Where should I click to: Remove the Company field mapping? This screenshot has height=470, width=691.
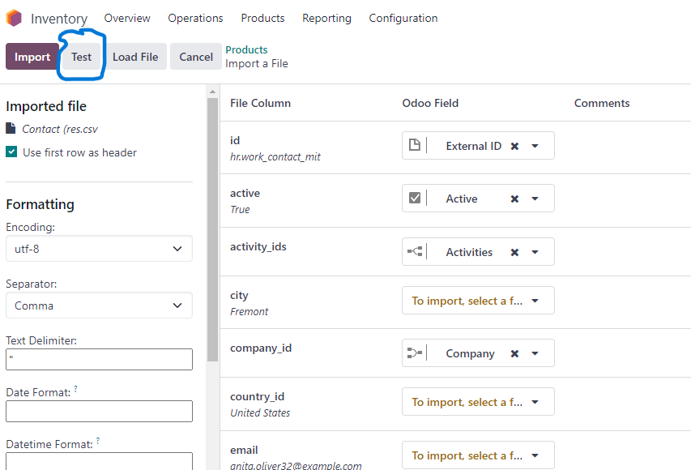[x=514, y=353]
